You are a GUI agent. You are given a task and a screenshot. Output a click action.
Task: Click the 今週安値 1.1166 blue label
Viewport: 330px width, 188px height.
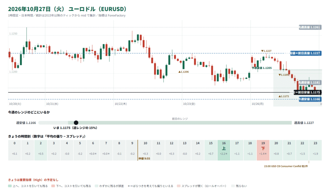tap(310, 99)
